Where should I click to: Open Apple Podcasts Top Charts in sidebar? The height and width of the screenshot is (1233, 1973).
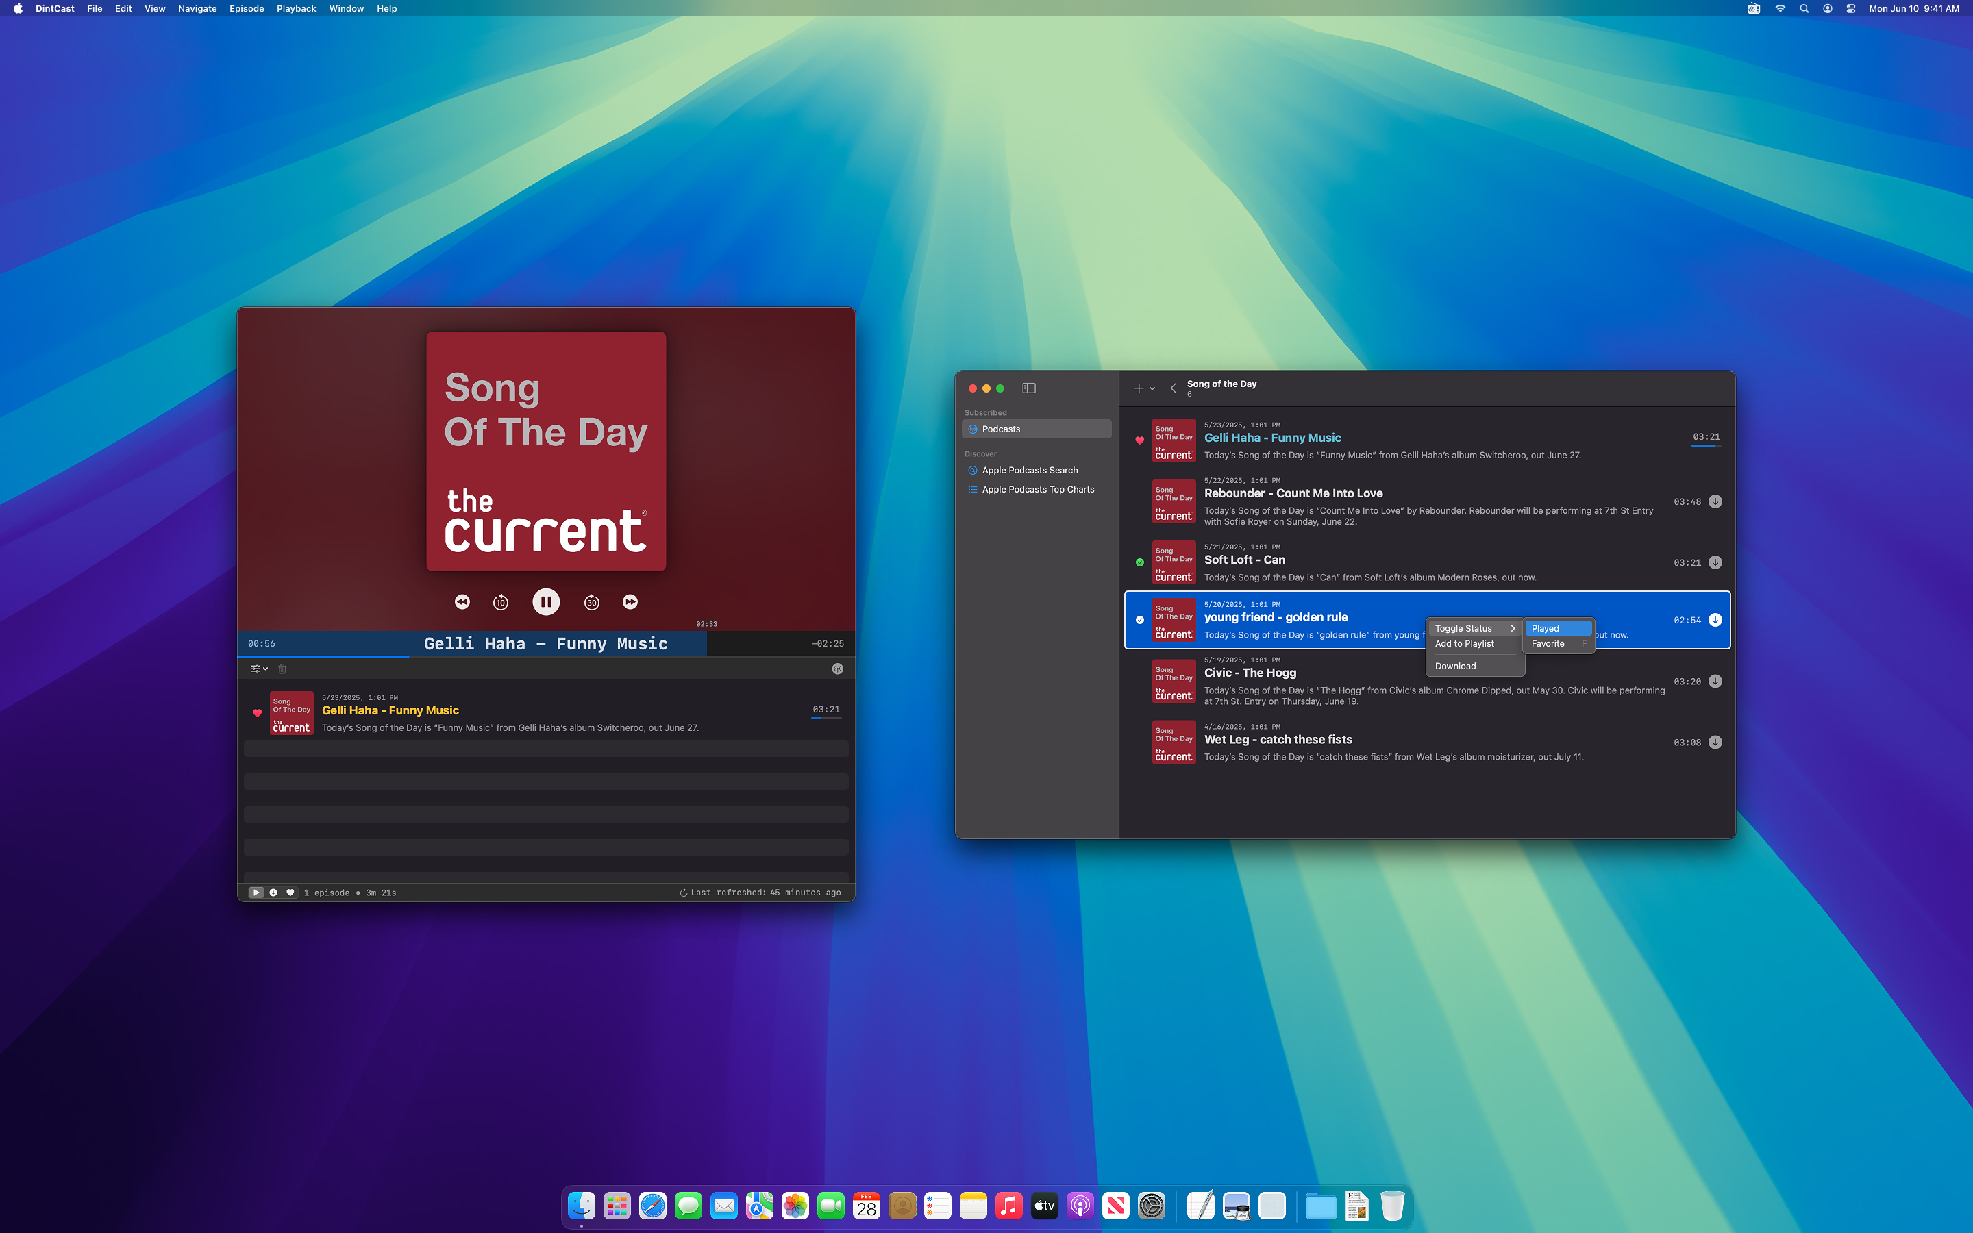(1037, 489)
